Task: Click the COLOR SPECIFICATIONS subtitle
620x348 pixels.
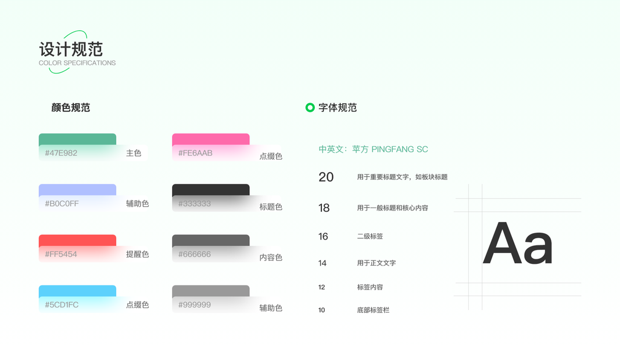Action: 77,63
